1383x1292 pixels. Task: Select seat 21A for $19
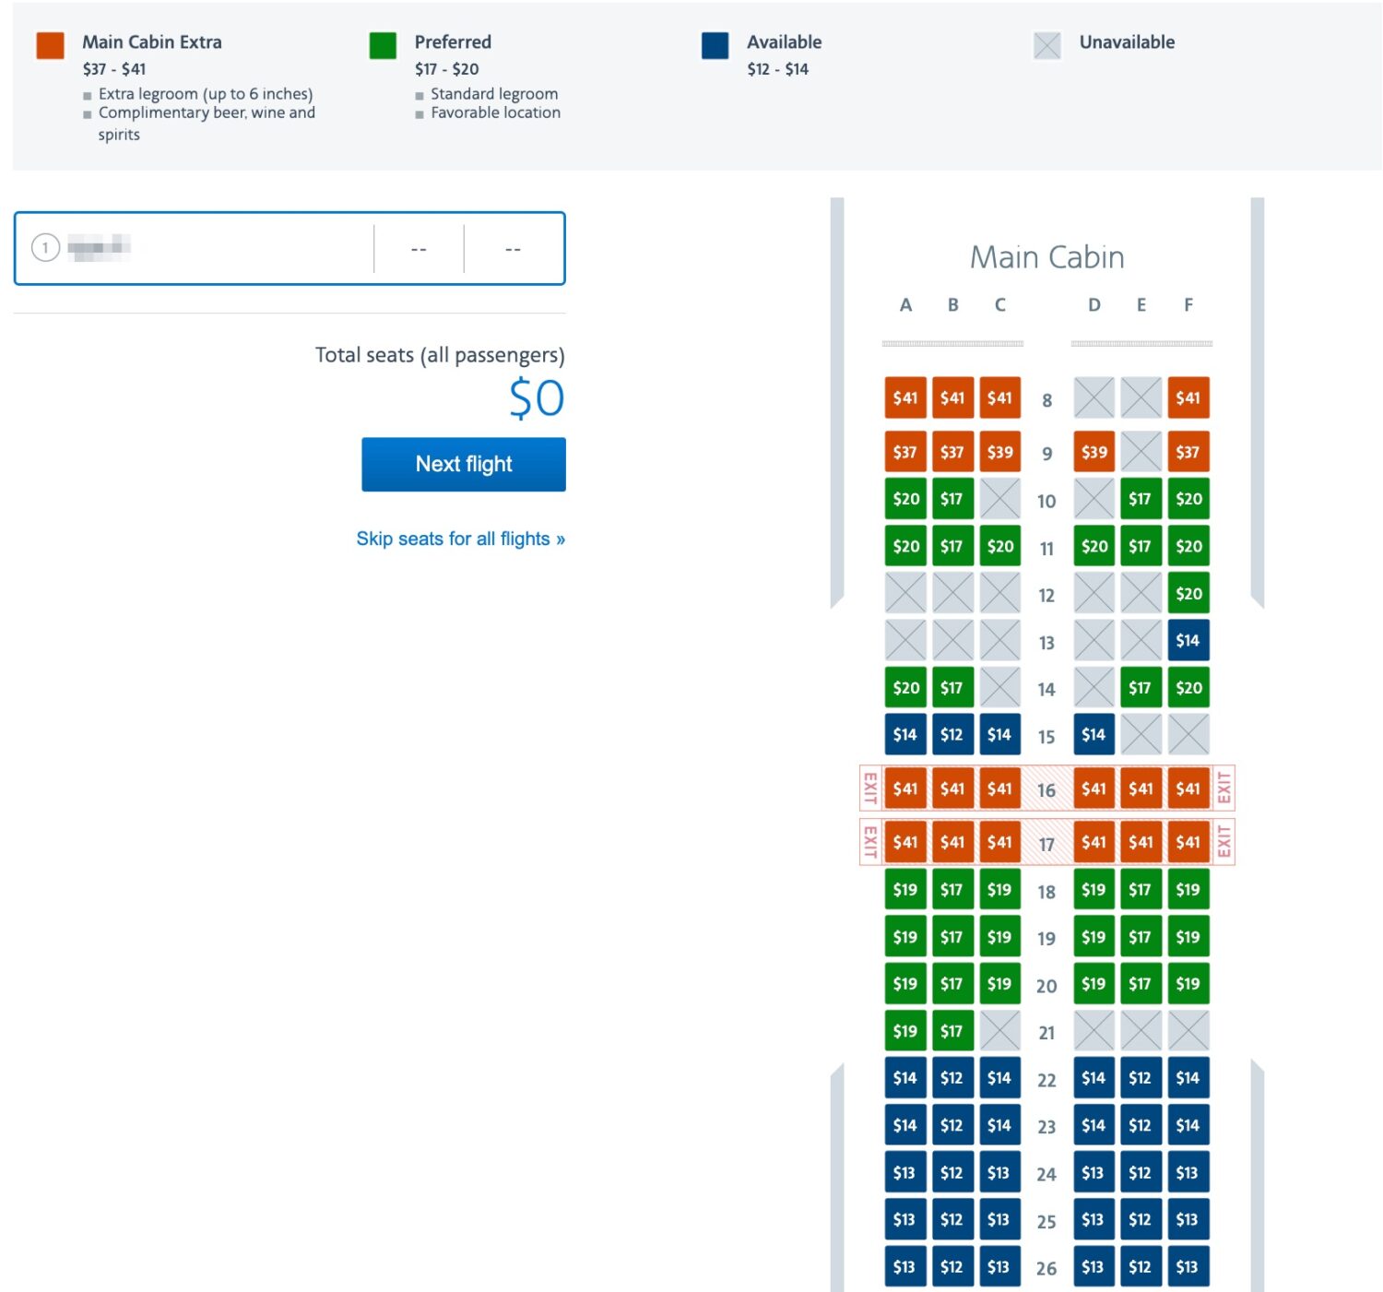905,1031
